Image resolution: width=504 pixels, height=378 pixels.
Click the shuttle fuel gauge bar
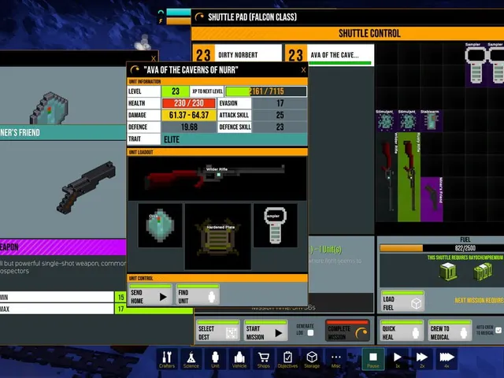coord(442,248)
